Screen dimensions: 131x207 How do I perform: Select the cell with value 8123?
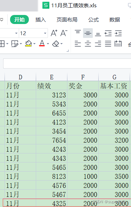coord(52,176)
